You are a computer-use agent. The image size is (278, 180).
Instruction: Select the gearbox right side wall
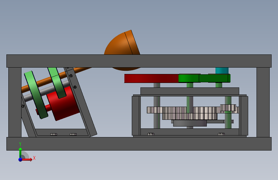[244, 116]
